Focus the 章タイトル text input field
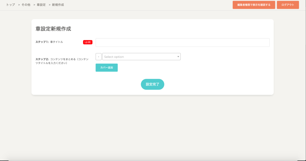Viewport: 306px width, 161px height. (182, 42)
